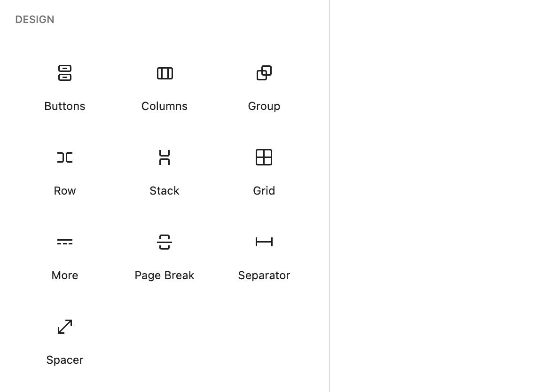The height and width of the screenshot is (392, 549).
Task: Click the More block dashed-line icon
Action: (65, 242)
